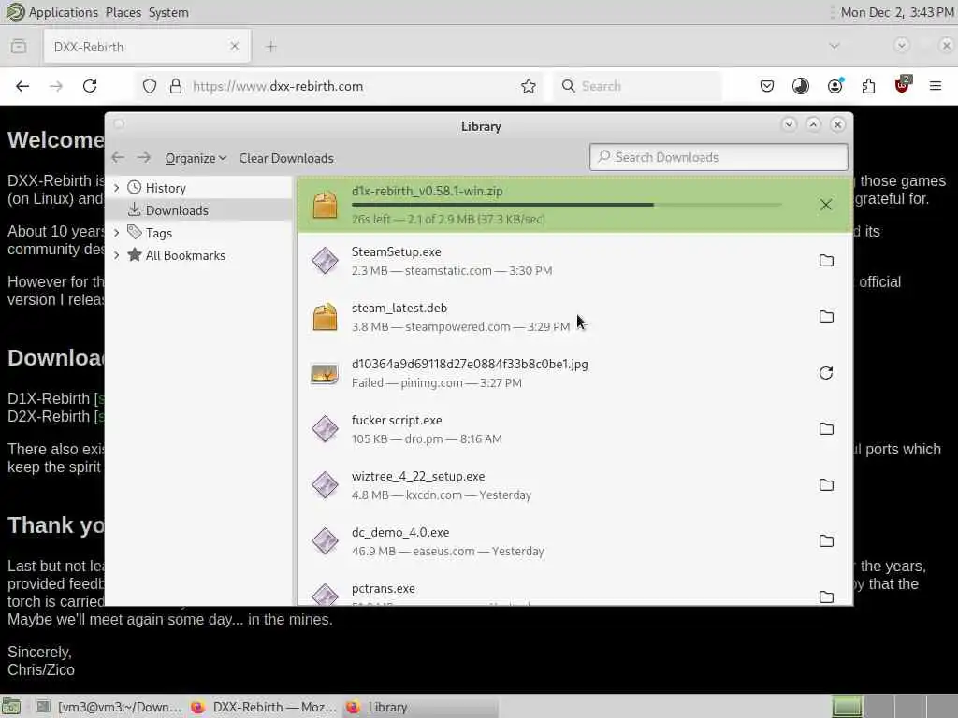Image resolution: width=958 pixels, height=718 pixels.
Task: Open the Places menu
Action: pyautogui.click(x=123, y=12)
